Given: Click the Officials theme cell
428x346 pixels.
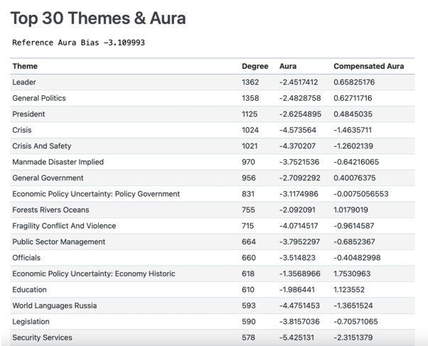Looking at the screenshot, I should point(26,258).
